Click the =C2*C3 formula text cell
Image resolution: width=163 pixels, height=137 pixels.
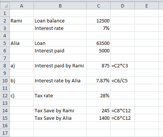(x=122, y=66)
